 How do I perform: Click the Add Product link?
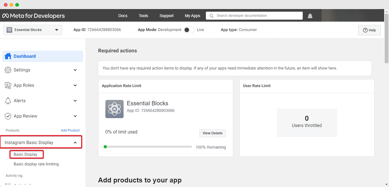[x=70, y=130]
